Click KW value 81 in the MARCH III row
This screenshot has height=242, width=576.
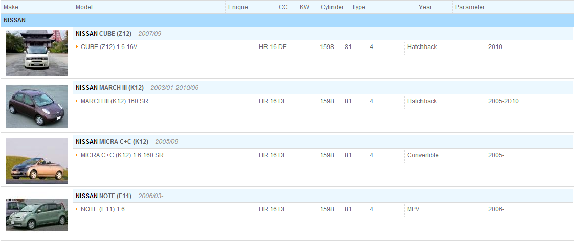pyautogui.click(x=348, y=101)
